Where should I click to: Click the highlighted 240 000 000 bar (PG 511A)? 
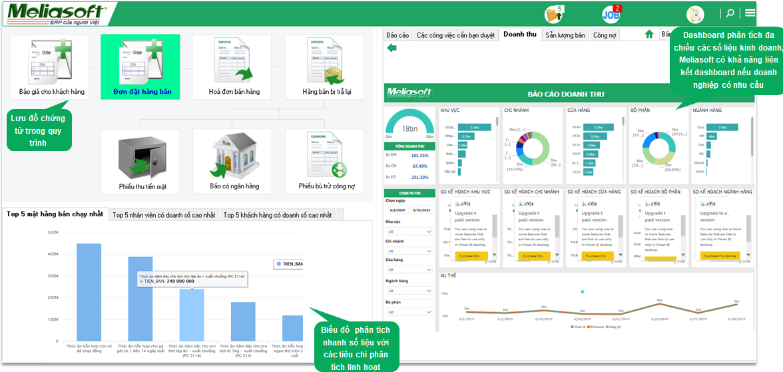[x=192, y=315]
